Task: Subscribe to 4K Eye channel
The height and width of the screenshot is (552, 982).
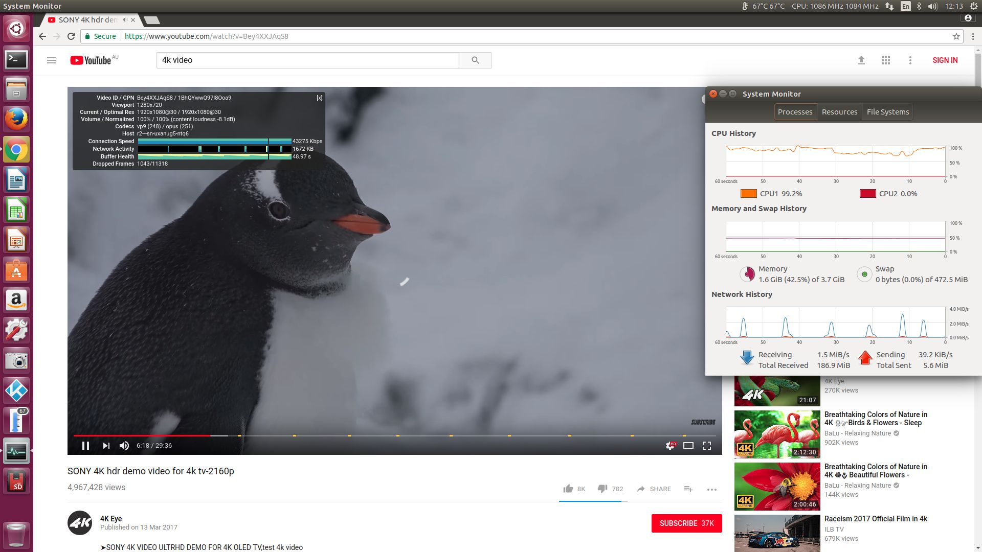Action: (x=686, y=523)
